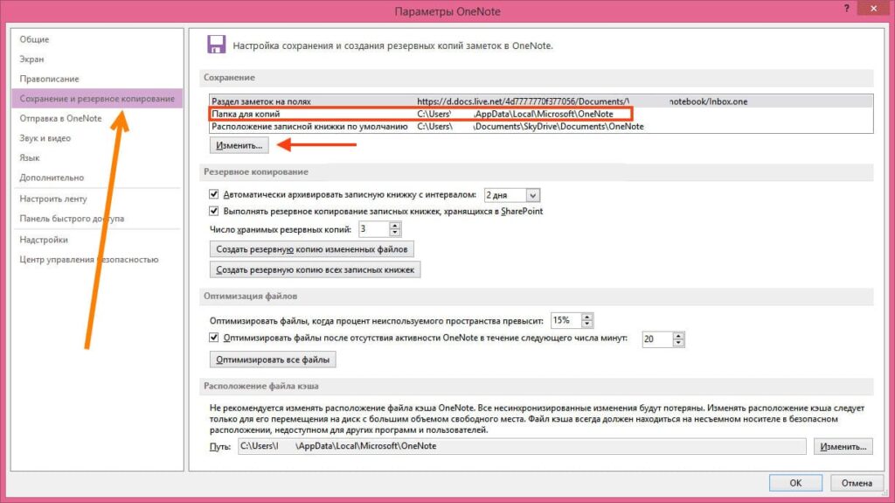Screen dimensions: 895x503
Task: Increase the inactivity minutes value
Action: point(678,336)
